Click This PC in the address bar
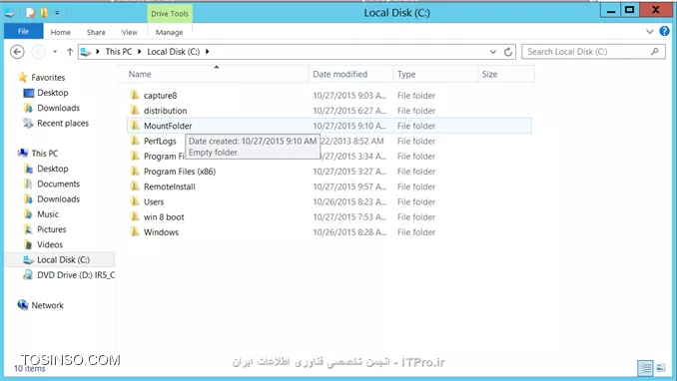This screenshot has width=677, height=381. (x=119, y=51)
